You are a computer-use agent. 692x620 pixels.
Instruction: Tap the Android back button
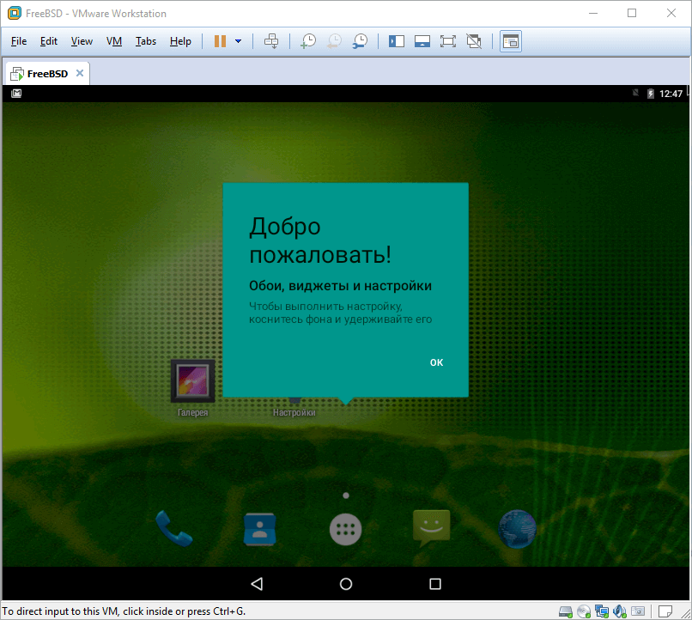click(257, 584)
